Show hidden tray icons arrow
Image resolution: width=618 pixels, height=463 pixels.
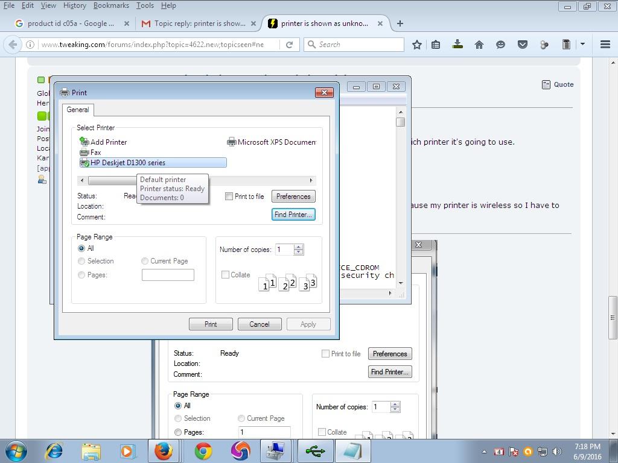(x=485, y=452)
